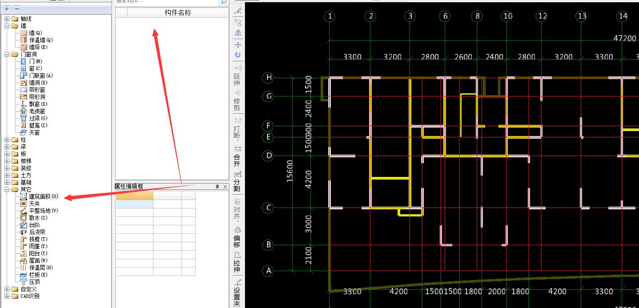Image resolution: width=639 pixels, height=308 pixels.
Task: Close the 属性编辑框 panel
Action: pos(225,187)
